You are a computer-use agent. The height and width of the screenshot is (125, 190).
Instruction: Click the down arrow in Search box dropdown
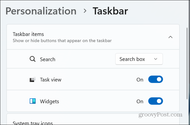[156, 59]
